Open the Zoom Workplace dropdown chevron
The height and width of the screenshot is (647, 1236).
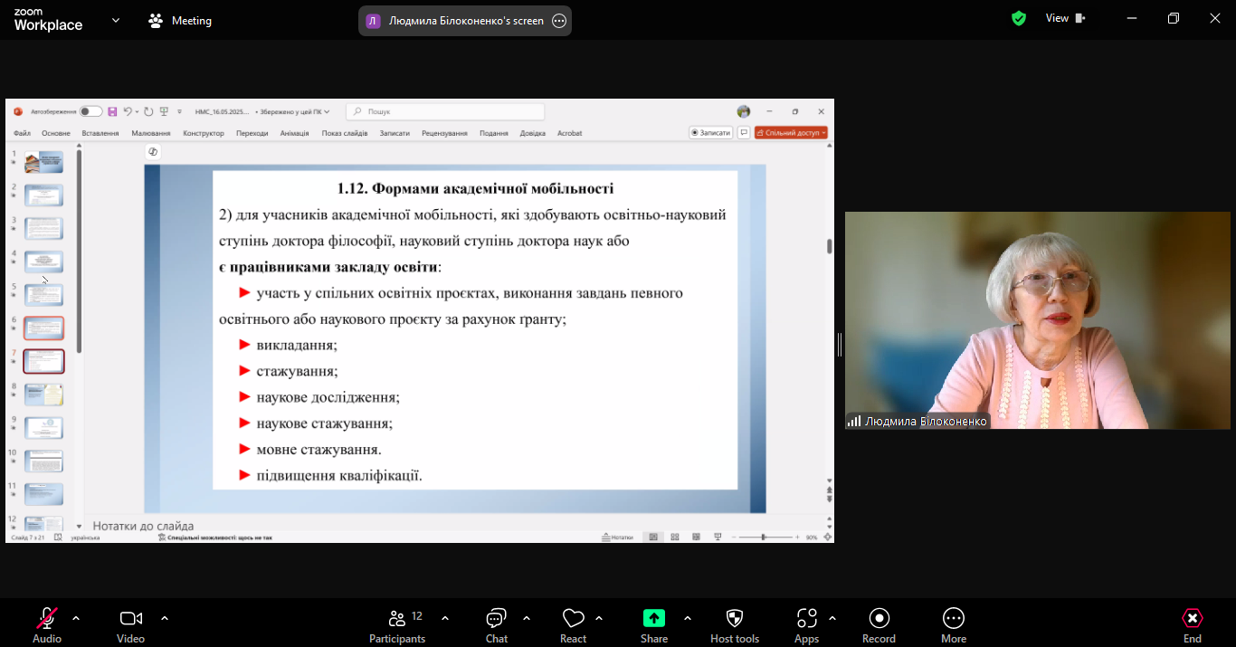click(x=116, y=20)
